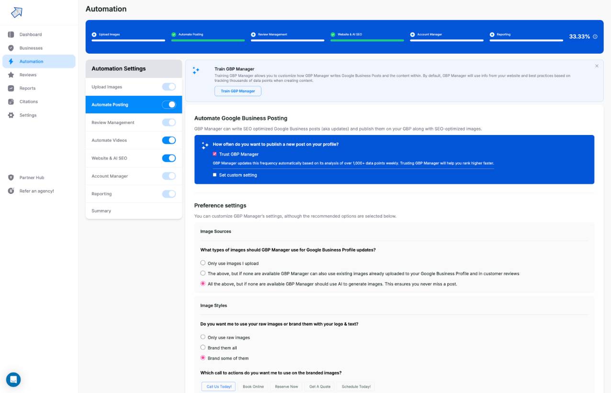This screenshot has width=611, height=393.
Task: Open Businesses in the sidebar
Action: [x=31, y=48]
